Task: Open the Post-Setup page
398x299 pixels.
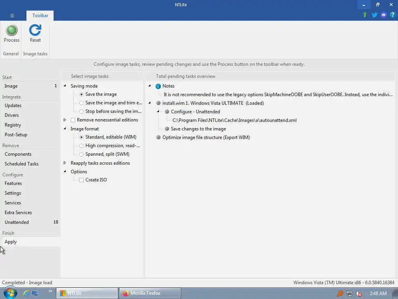Action: (x=30, y=135)
